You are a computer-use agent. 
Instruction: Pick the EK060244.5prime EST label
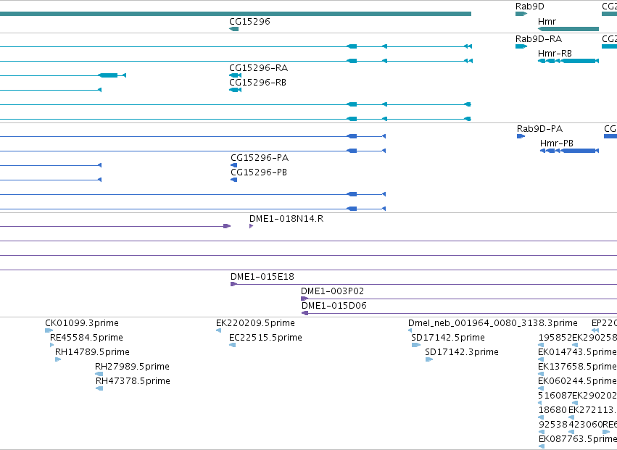[577, 381]
